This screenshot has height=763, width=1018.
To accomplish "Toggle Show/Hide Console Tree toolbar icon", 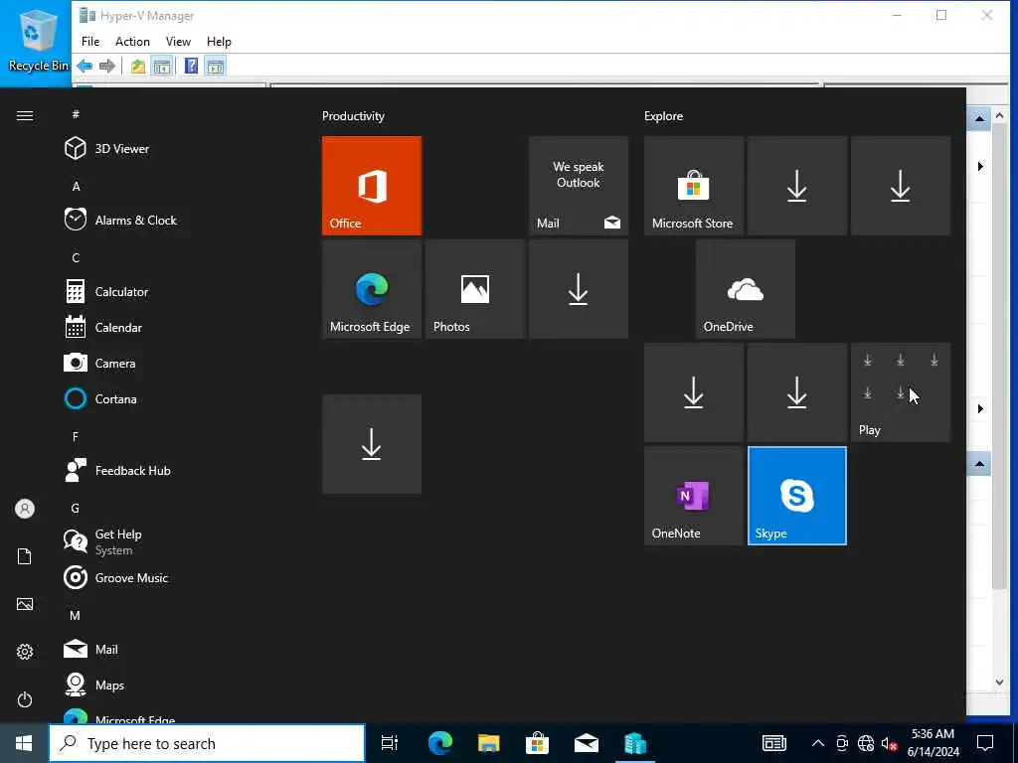I will point(162,66).
